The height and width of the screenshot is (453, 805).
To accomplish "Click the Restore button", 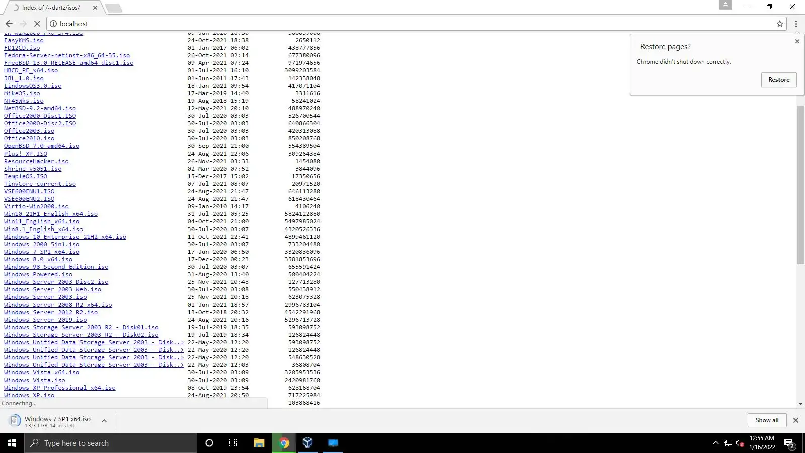I will (779, 80).
